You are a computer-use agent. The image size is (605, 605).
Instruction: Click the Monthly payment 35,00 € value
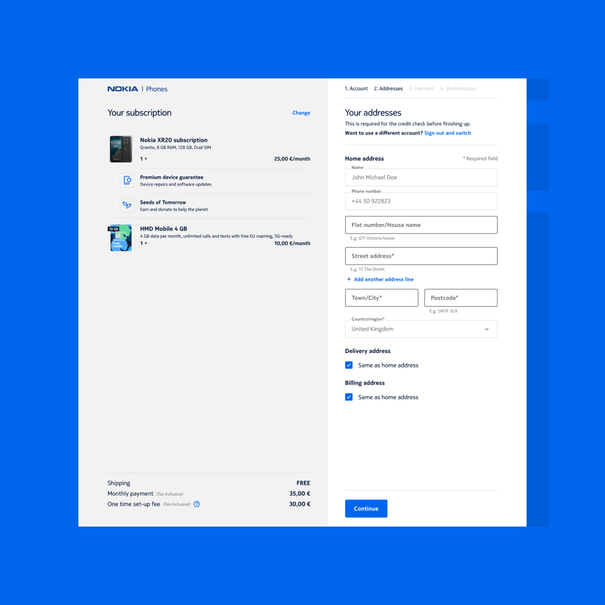click(300, 494)
